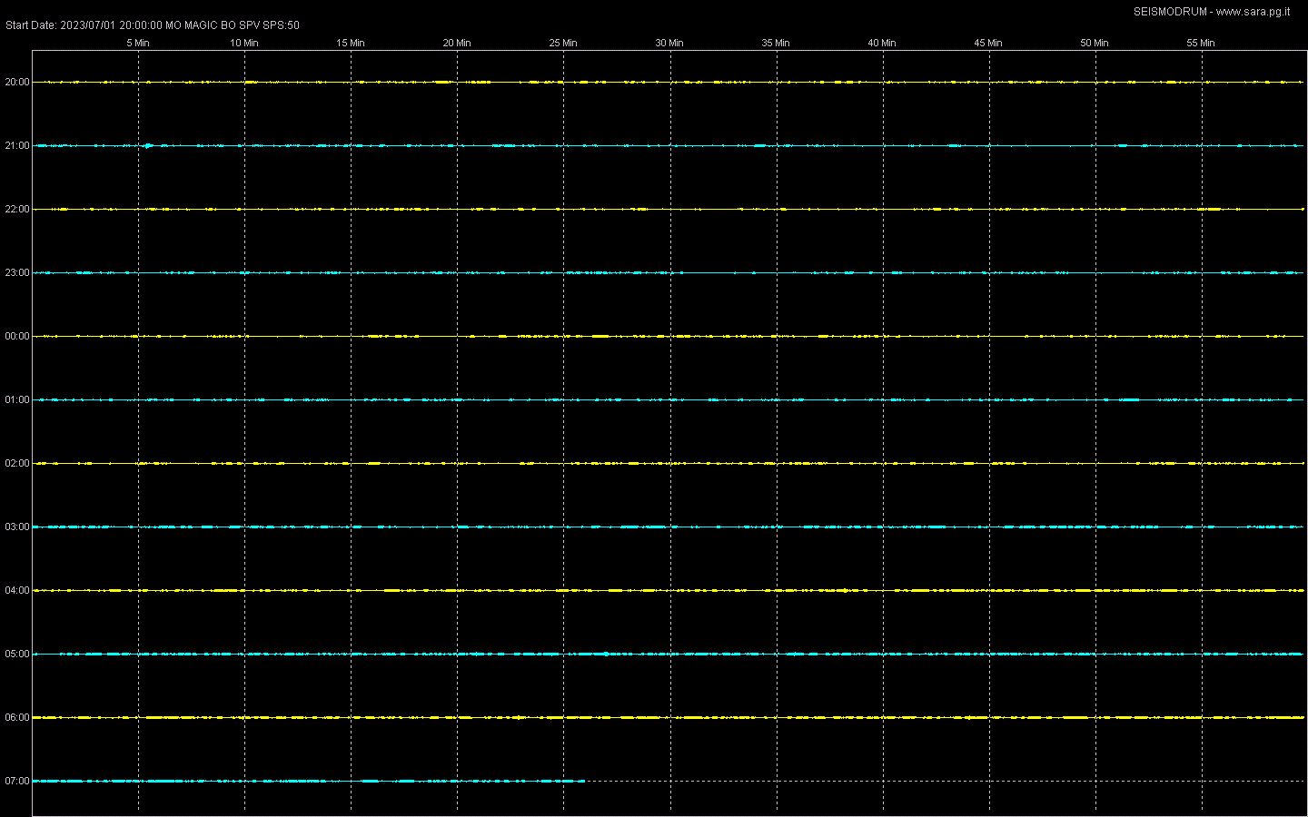
Task: Click the 35 Min axis label
Action: [x=775, y=43]
